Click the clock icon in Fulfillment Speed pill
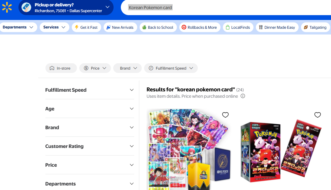Screen dimensions: 331x190 [151, 68]
